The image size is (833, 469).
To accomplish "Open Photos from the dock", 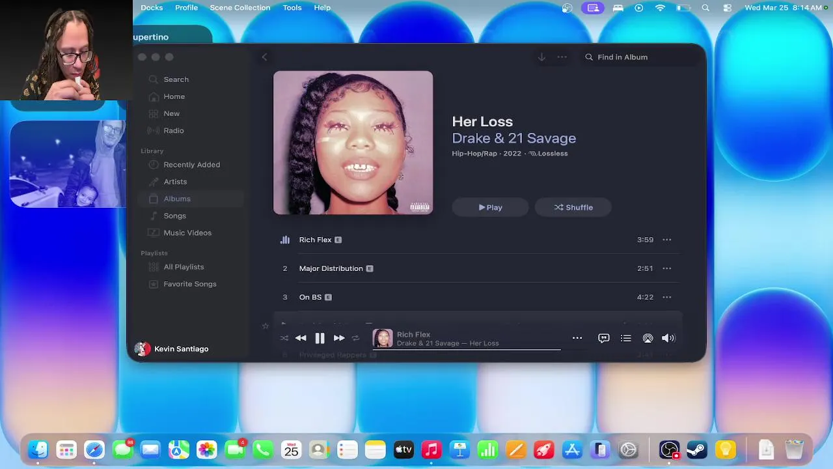I will point(207,449).
